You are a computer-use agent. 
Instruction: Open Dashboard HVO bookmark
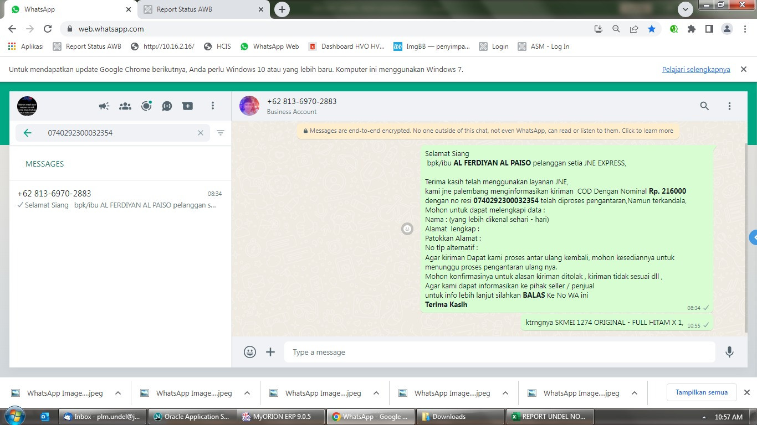click(346, 46)
